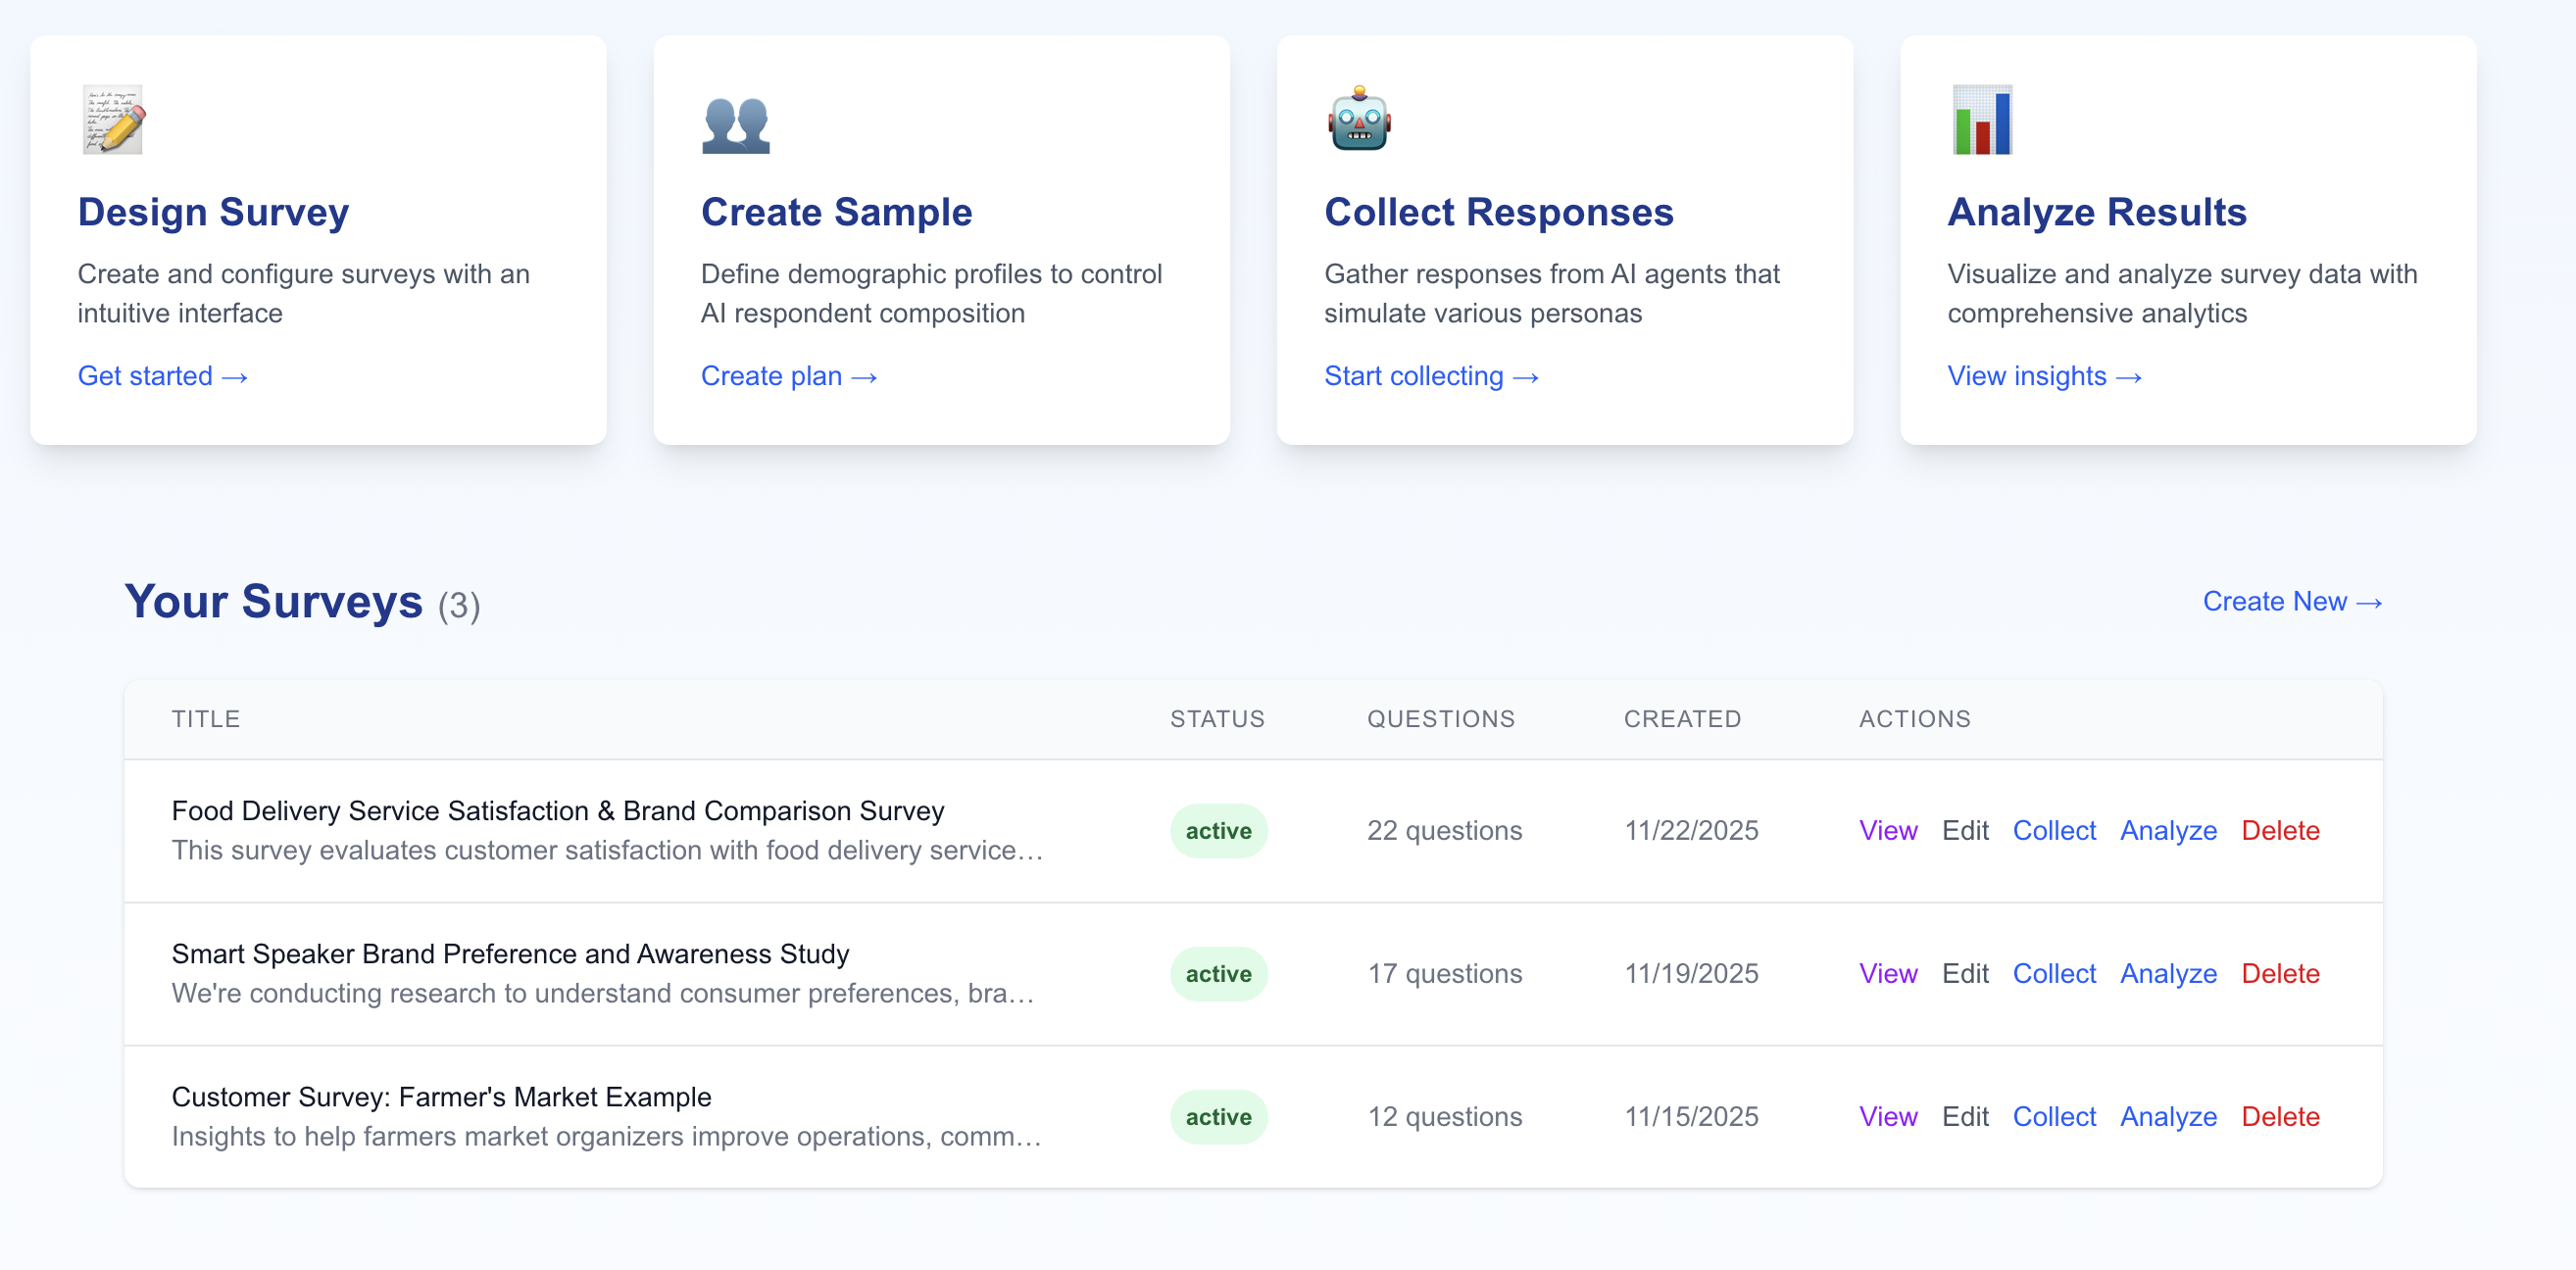Click the Smart Speaker study title
2576x1270 pixels.
509,953
